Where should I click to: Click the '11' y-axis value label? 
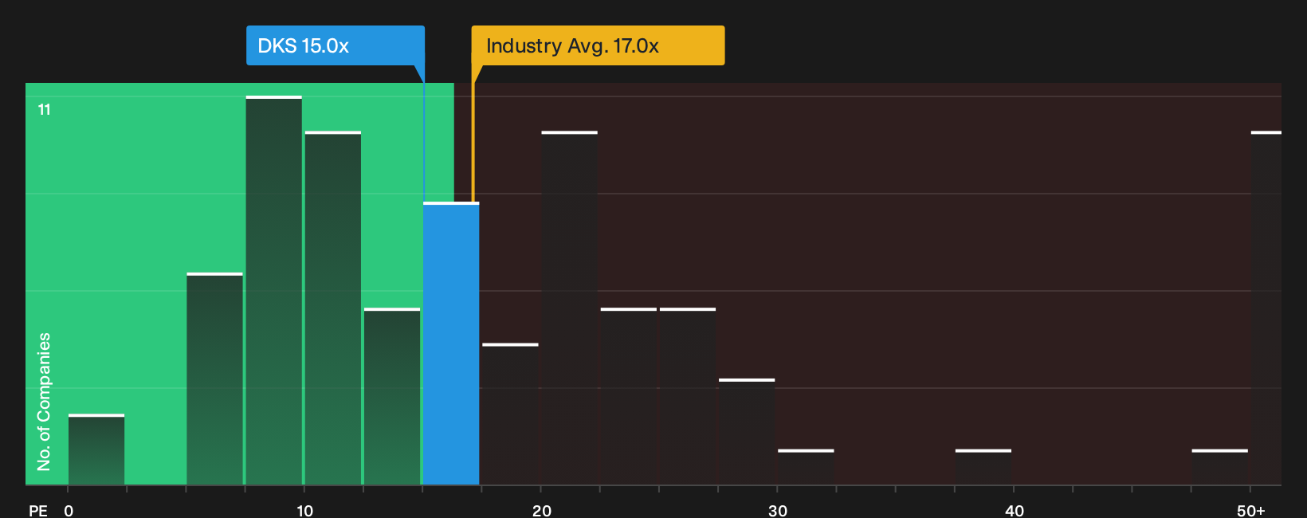(x=45, y=109)
